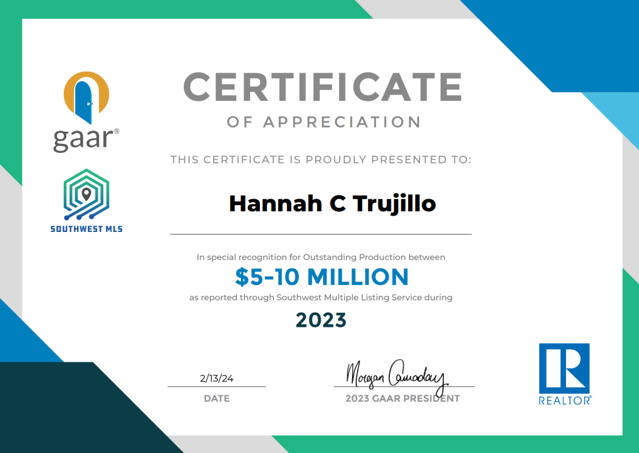Click the REALTOR label below the logo
Viewport: 639px width, 453px height.
click(x=564, y=401)
